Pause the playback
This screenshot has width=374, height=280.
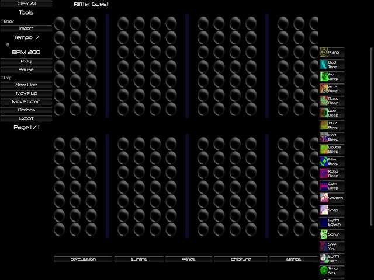click(x=26, y=69)
